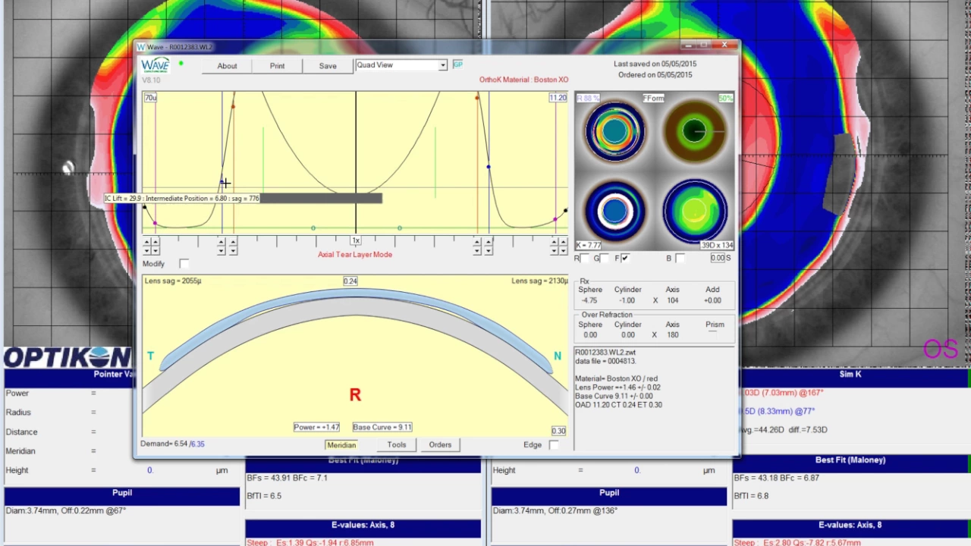Screen dimensions: 971x546
Task: Click up arrow under the right red line
Action: 477,242
